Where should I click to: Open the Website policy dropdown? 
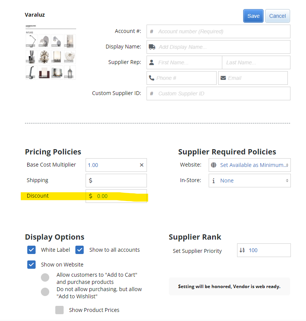[249, 165]
